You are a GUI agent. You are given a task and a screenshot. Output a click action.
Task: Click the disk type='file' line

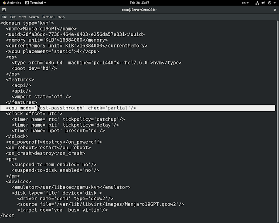click(57, 193)
